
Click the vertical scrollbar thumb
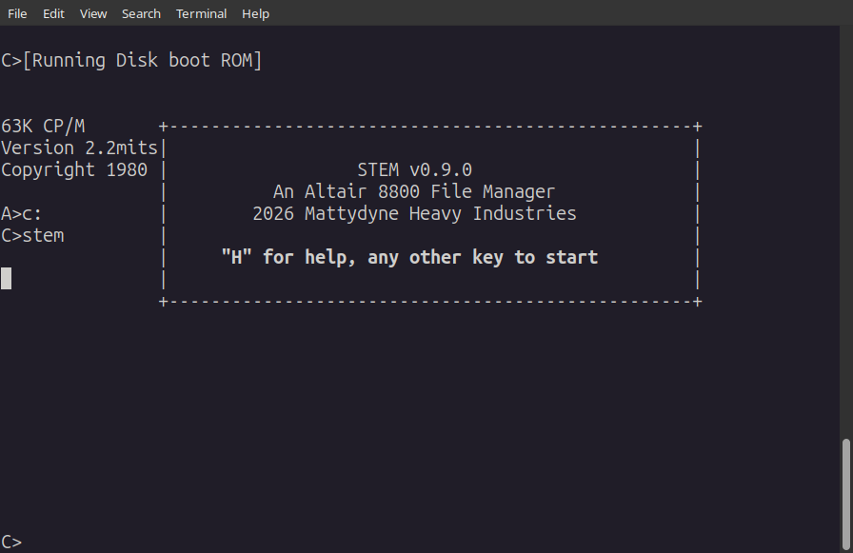[846, 494]
